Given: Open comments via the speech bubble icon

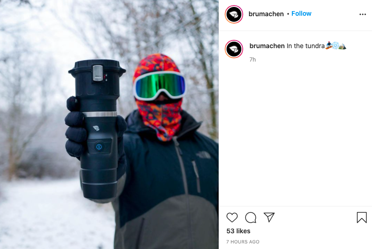Looking at the screenshot, I should click(x=251, y=218).
